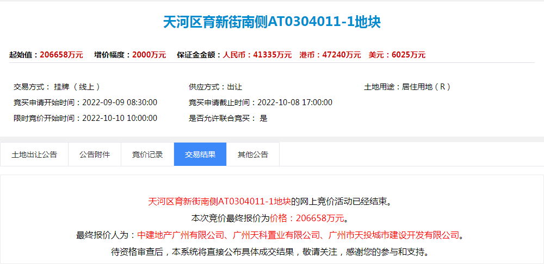544x264 pixels.
Task: Open the 竞价记录 tab
Action: click(147, 154)
